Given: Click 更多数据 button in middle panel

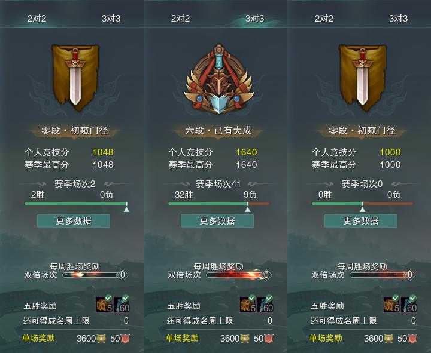Looking at the screenshot, I should 217,221.
